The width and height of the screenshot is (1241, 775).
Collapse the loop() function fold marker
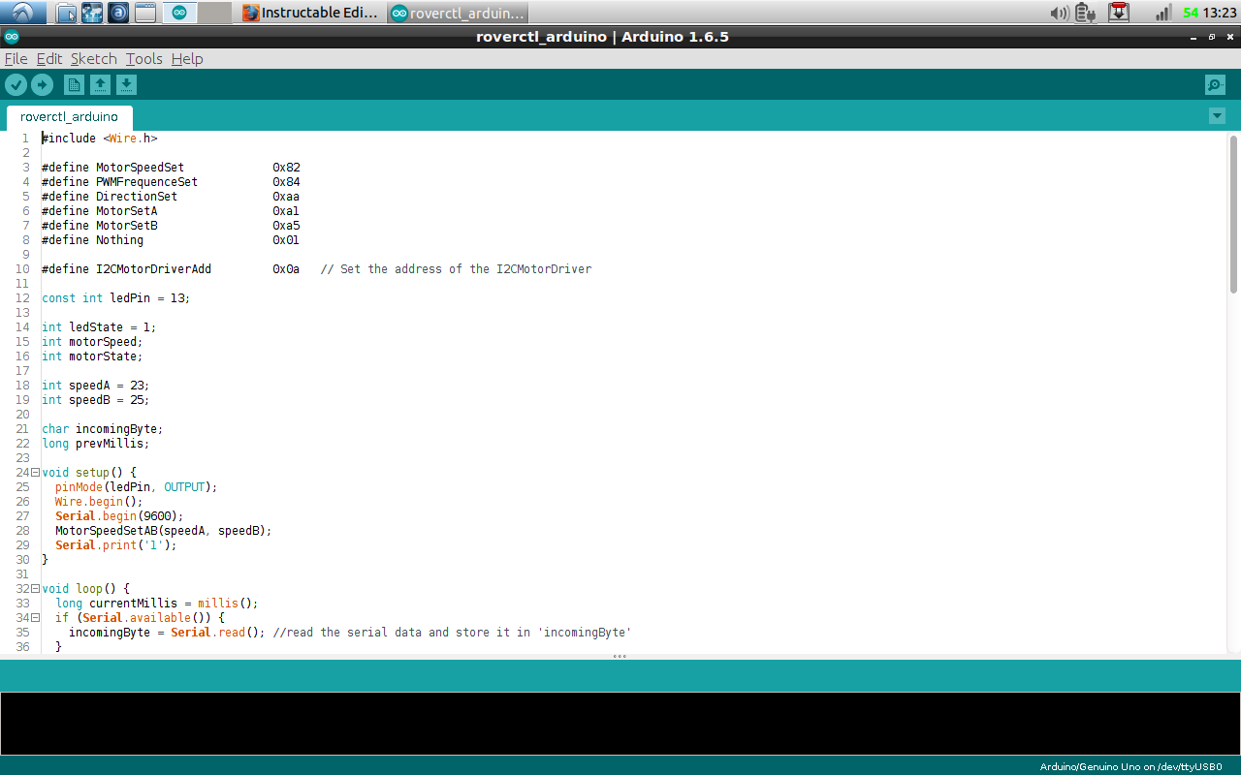coord(35,589)
